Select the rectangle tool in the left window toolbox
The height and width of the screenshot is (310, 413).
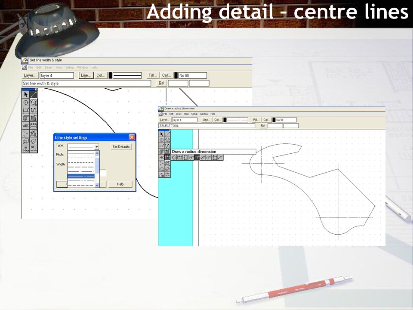click(26, 110)
